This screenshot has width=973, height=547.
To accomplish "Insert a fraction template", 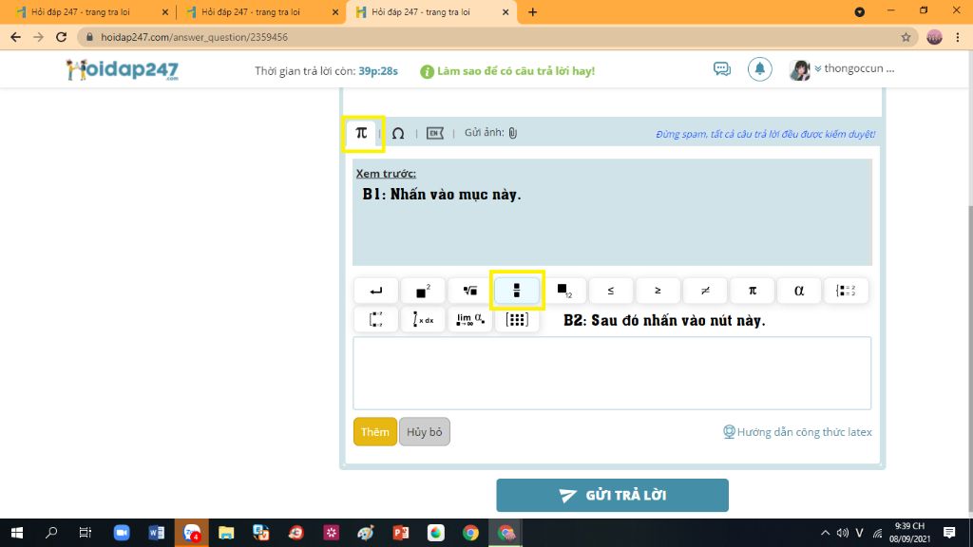I will [x=517, y=291].
